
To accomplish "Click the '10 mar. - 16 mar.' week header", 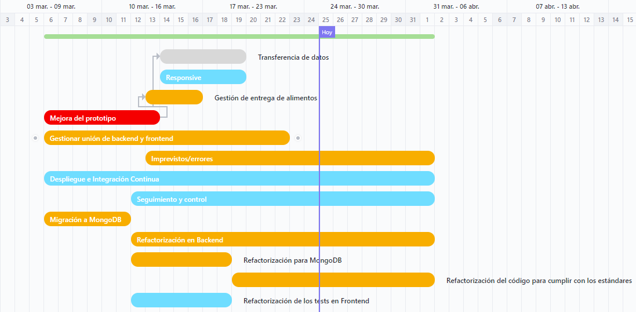I will [x=152, y=6].
